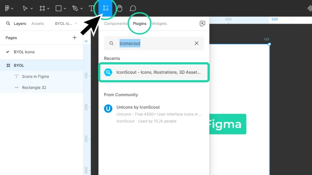Click the Recents heading

112,58
